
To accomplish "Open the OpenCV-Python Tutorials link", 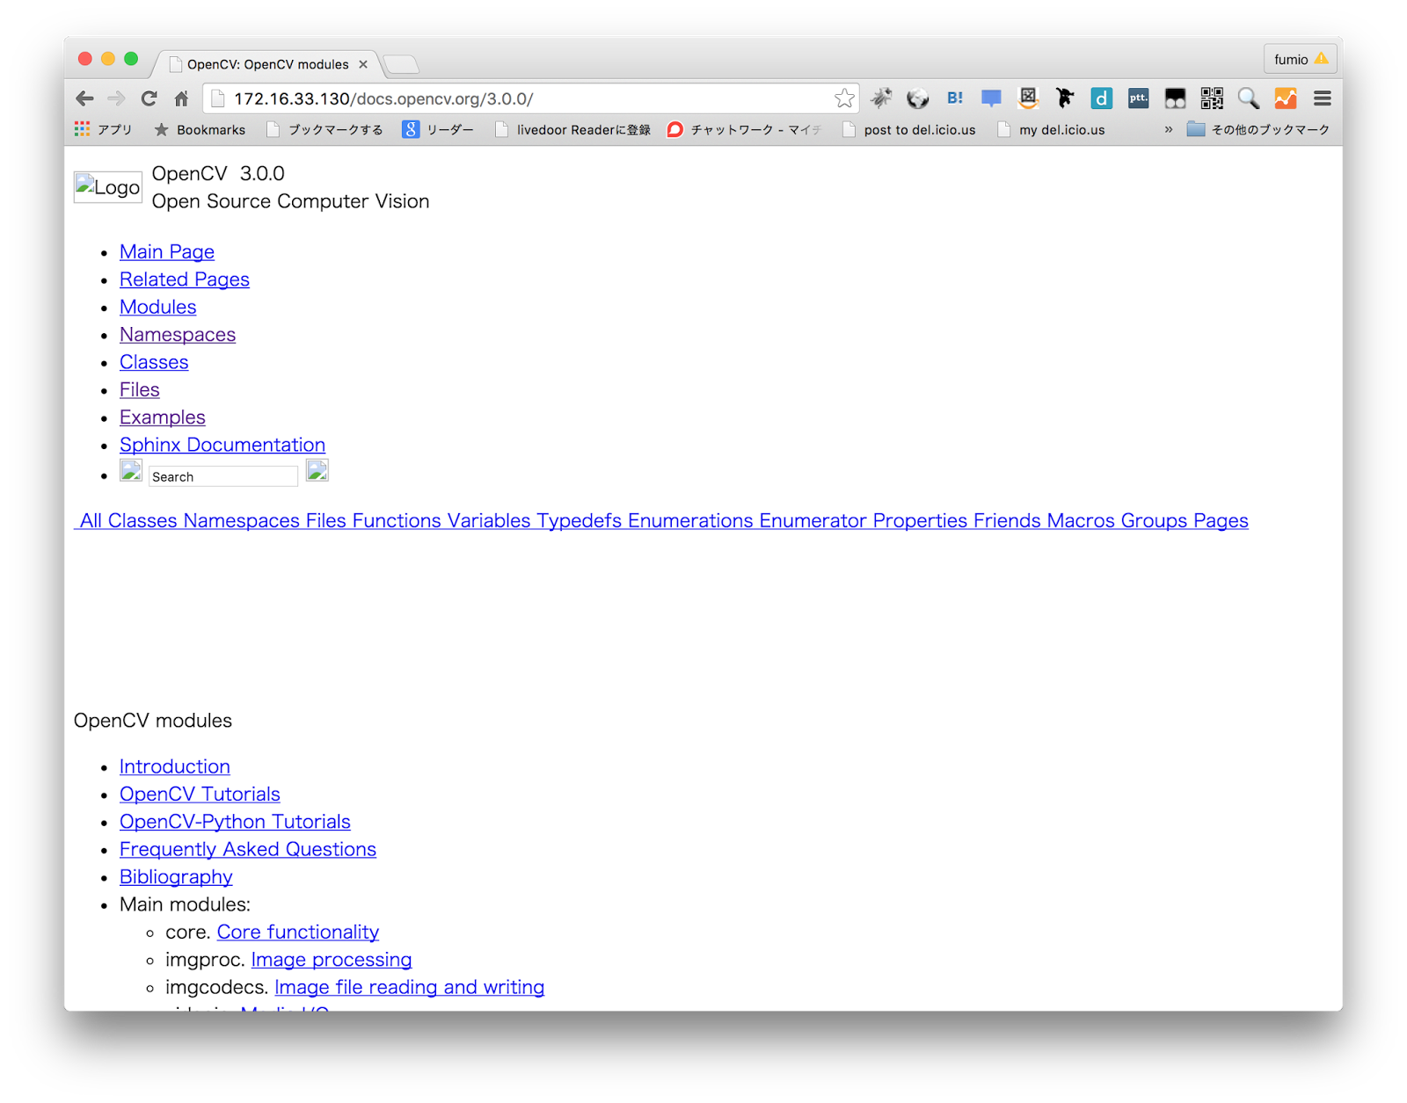I will pyautogui.click(x=235, y=822).
